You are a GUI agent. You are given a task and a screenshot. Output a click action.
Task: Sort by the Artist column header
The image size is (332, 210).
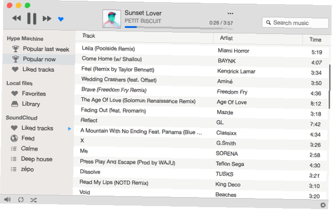coord(226,38)
